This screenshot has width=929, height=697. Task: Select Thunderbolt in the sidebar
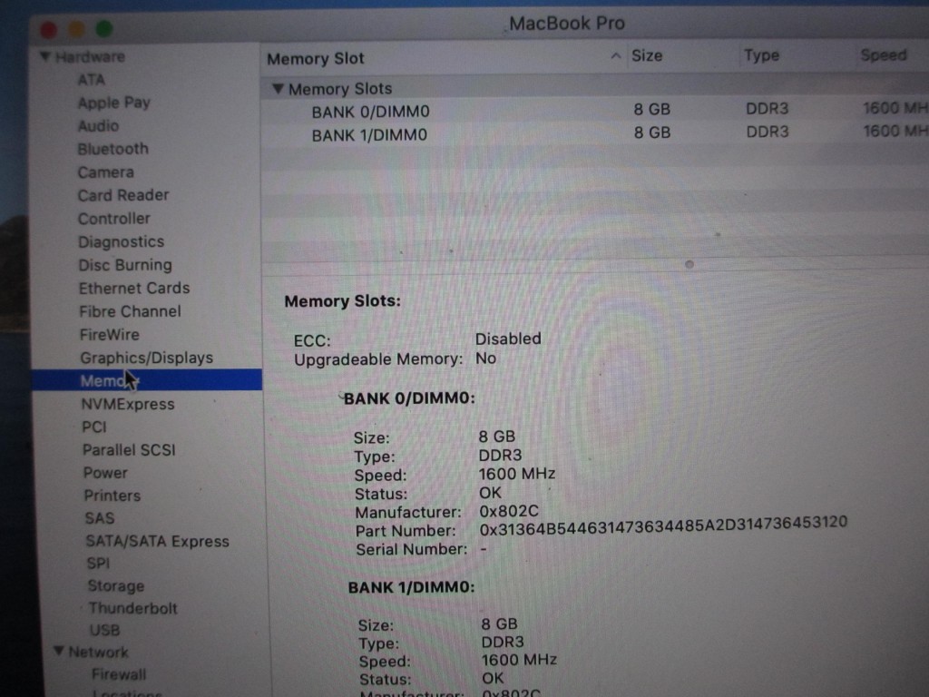click(x=132, y=608)
